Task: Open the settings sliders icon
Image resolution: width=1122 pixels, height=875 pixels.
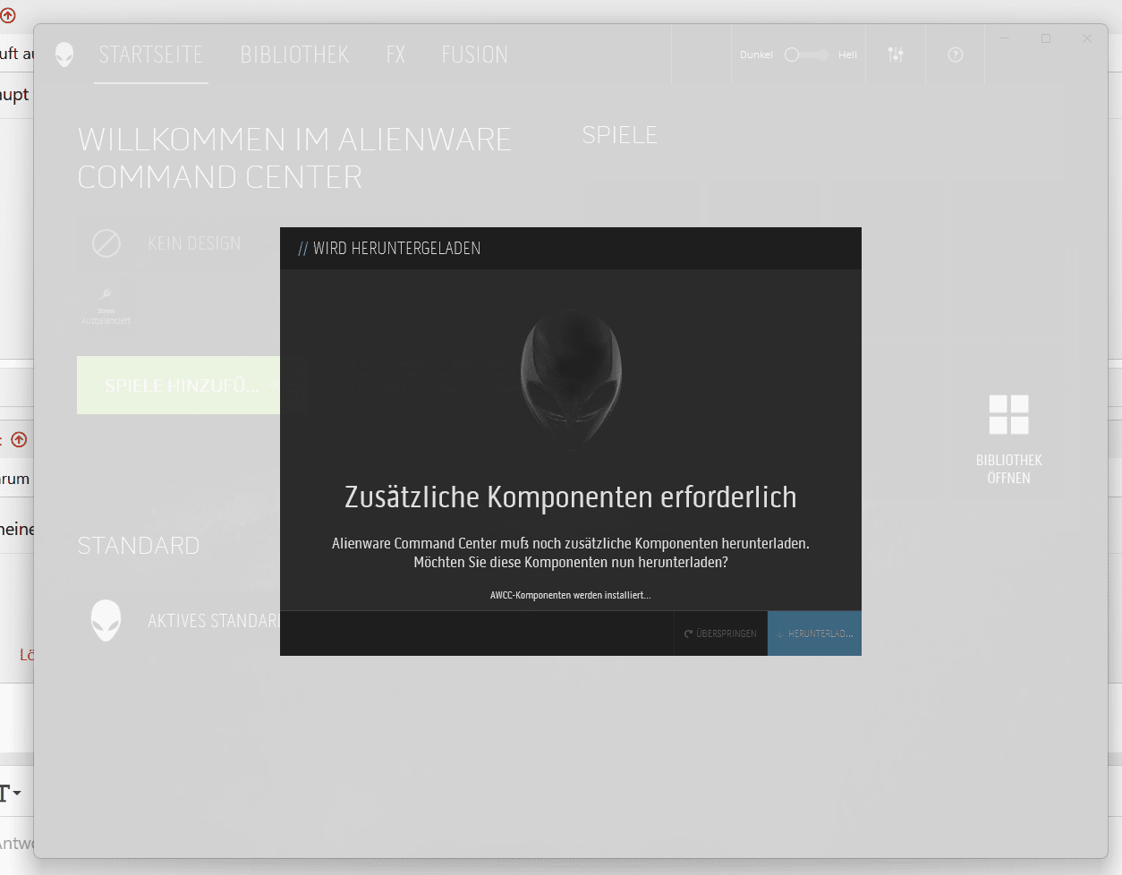Action: tap(896, 55)
